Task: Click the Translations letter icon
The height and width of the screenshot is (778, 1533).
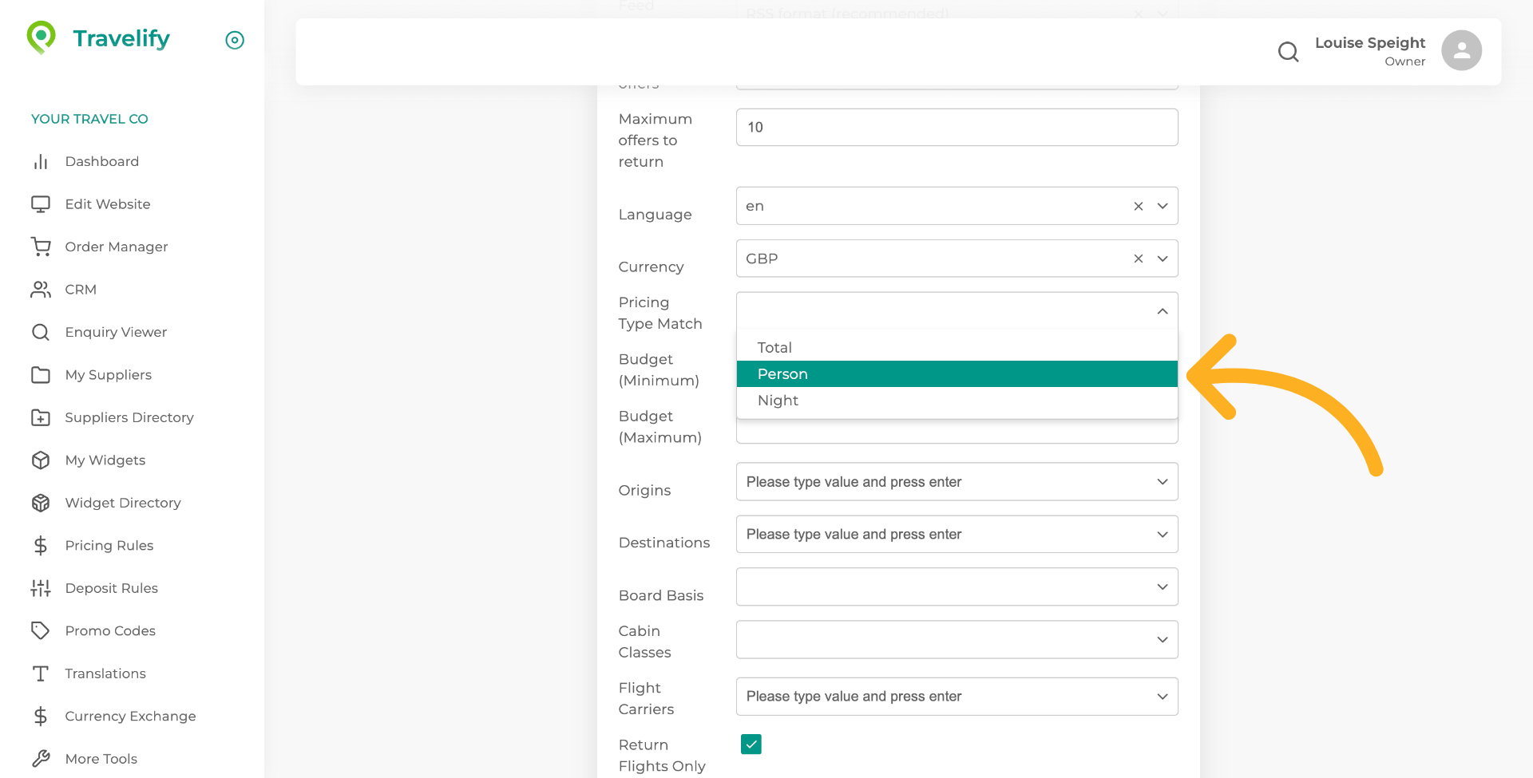Action: (x=41, y=673)
